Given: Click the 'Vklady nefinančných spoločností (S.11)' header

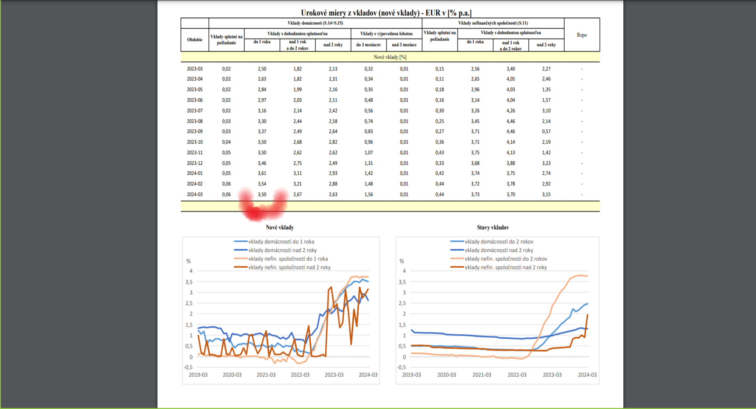Looking at the screenshot, I should tap(493, 23).
